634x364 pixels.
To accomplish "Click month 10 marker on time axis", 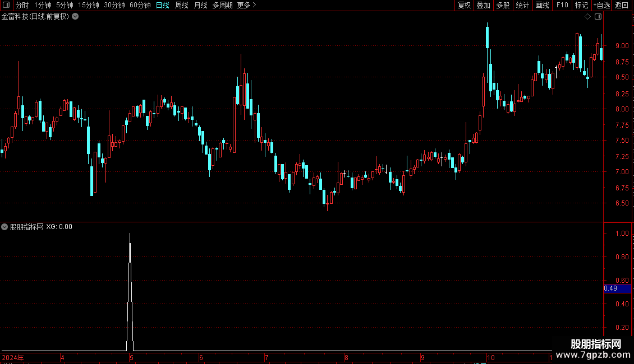I will point(490,357).
